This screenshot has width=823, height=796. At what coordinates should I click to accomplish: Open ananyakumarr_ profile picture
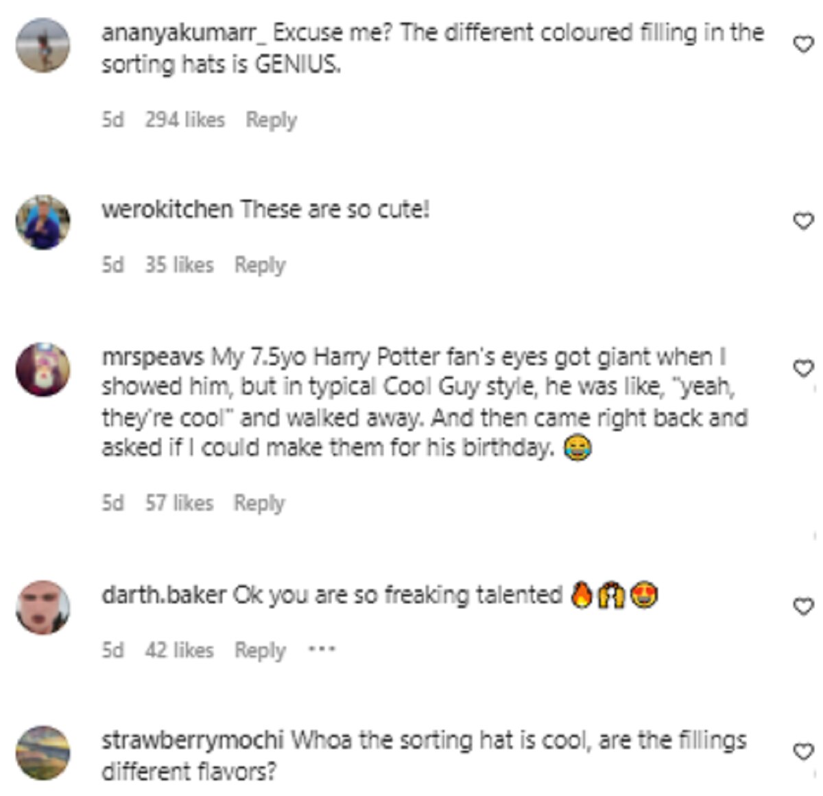coord(43,45)
